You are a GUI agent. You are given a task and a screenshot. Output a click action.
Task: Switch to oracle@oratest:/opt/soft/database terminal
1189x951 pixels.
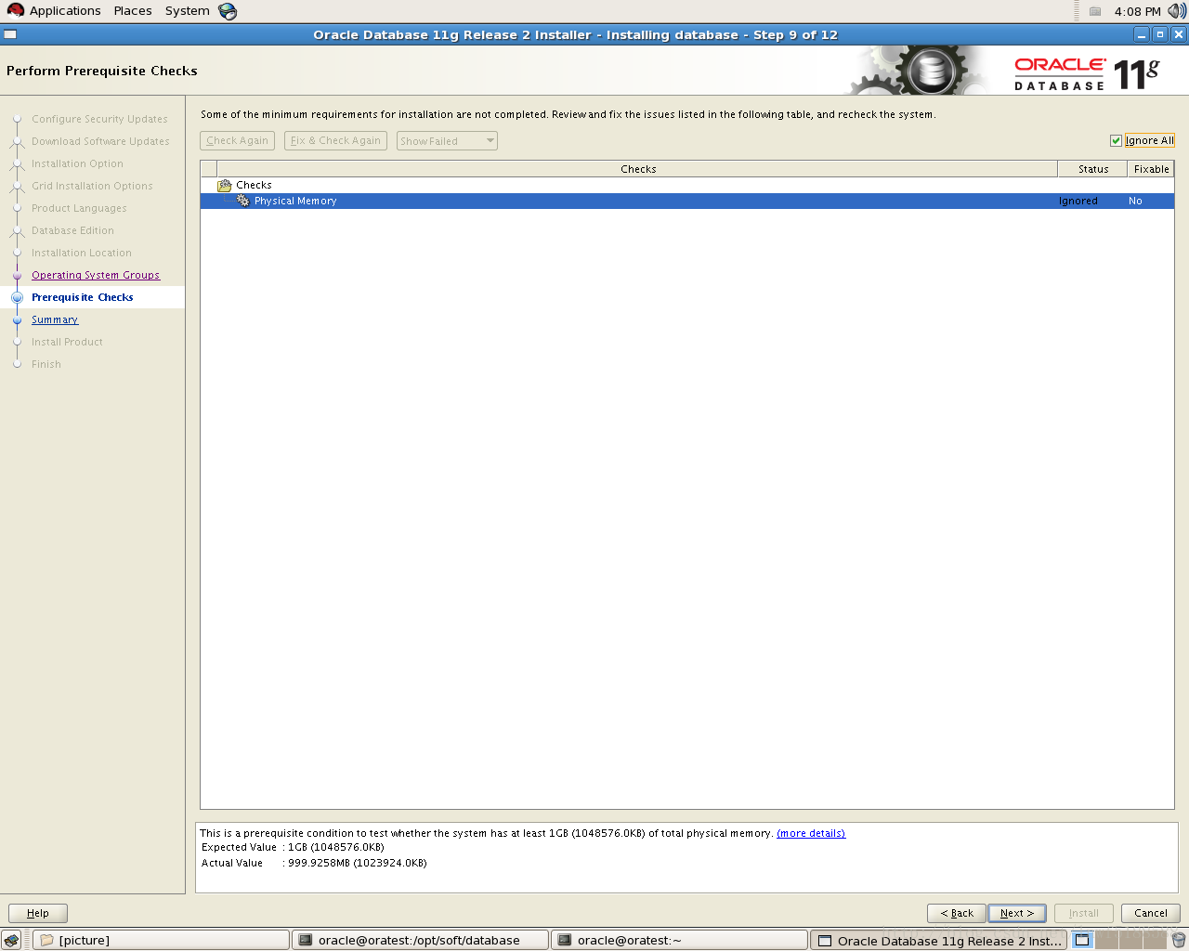[421, 940]
